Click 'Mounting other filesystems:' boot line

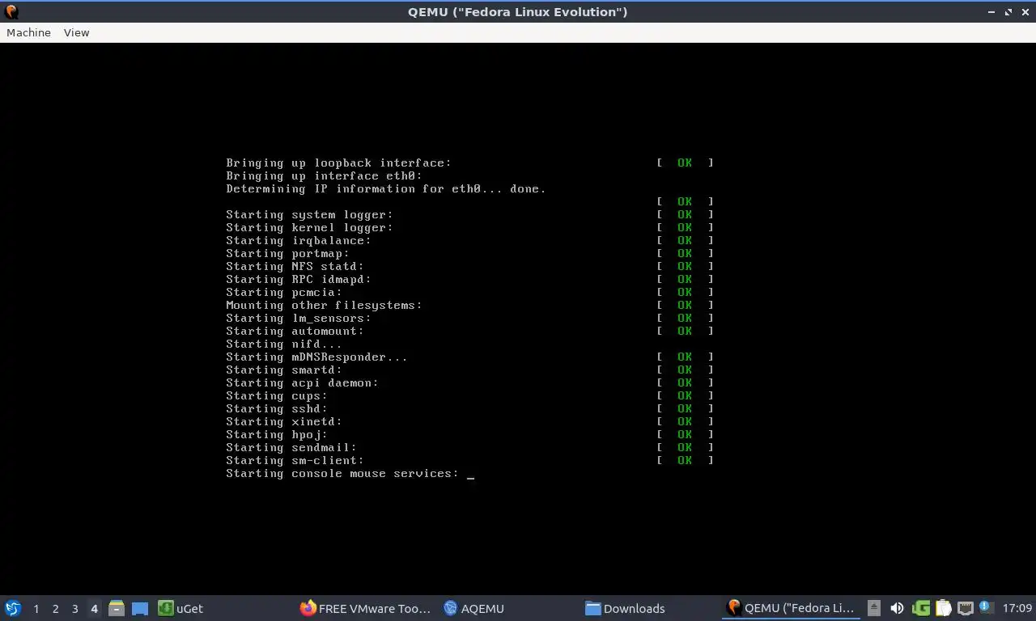coord(324,305)
